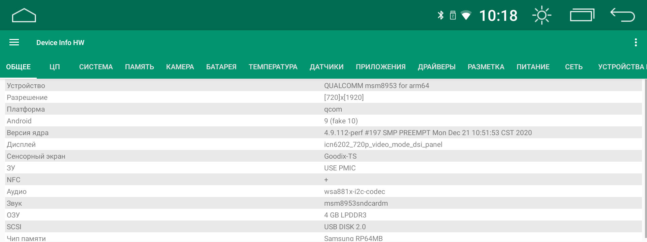Select the Платформа row label

coord(26,109)
